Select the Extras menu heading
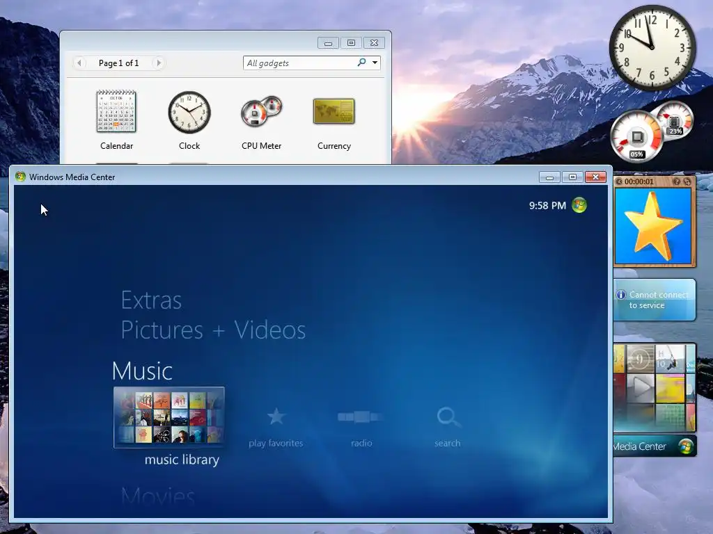 pyautogui.click(x=151, y=300)
